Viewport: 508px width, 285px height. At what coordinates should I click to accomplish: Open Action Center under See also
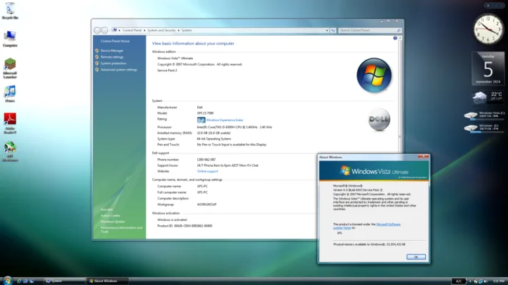coord(110,215)
